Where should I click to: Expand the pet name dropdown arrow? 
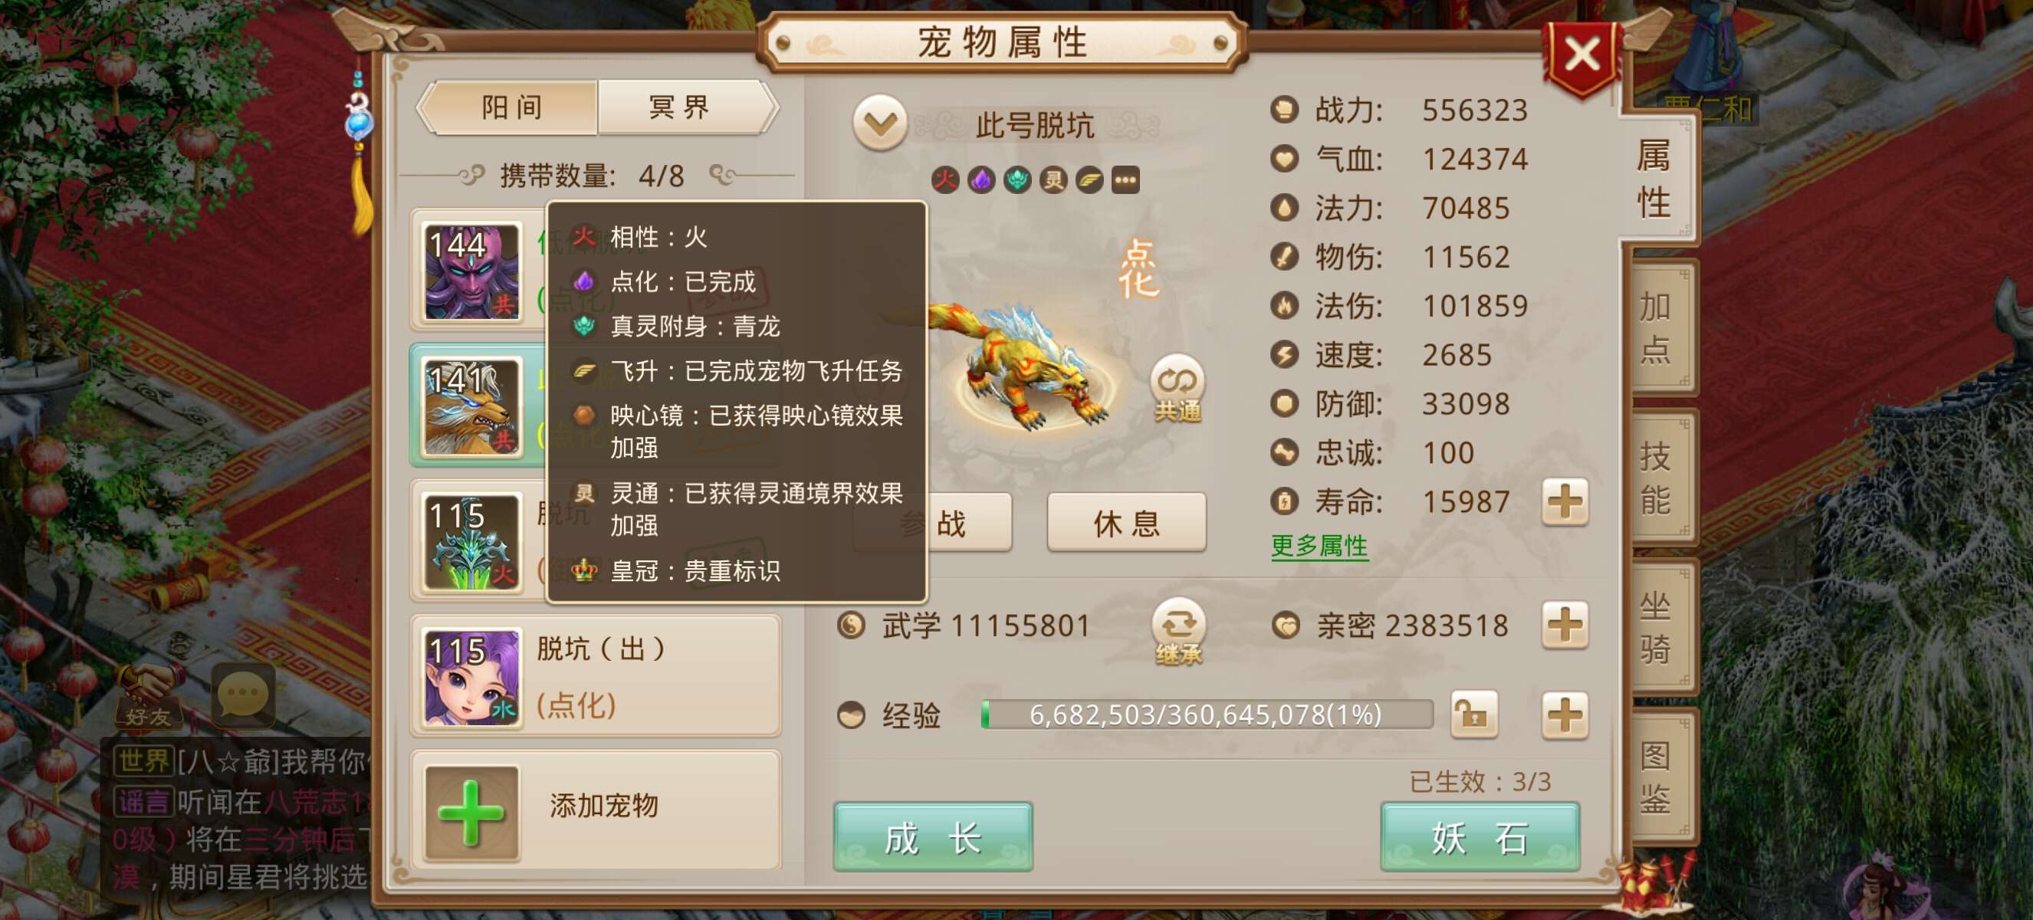(879, 123)
